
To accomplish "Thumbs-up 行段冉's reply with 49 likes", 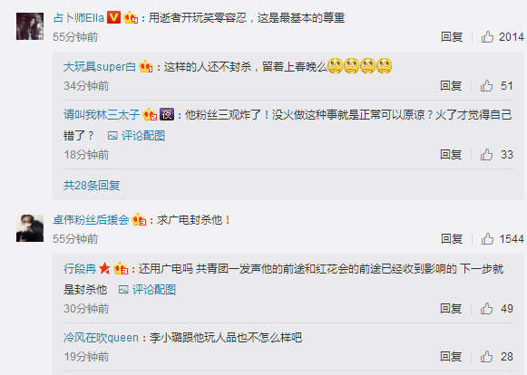I will coord(486,308).
